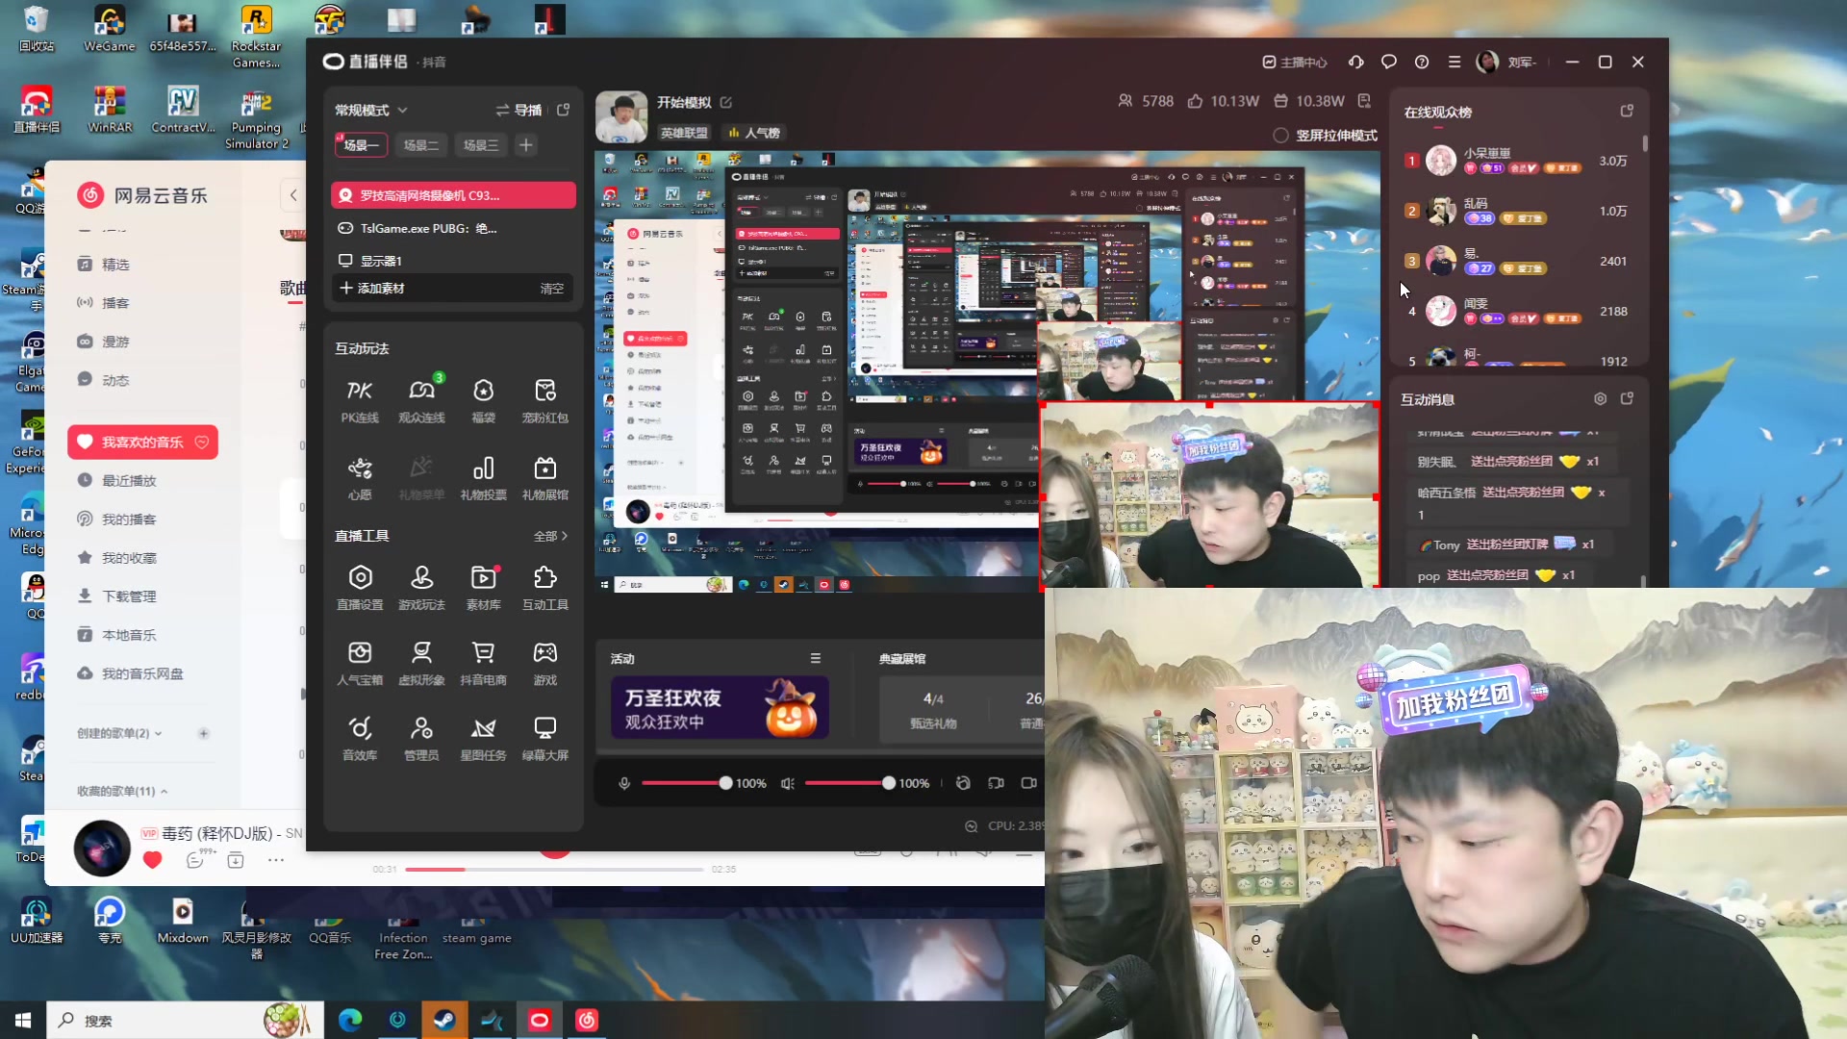The width and height of the screenshot is (1847, 1039).
Task: Open 星图任务 star map tasks icon
Action: [x=483, y=738]
